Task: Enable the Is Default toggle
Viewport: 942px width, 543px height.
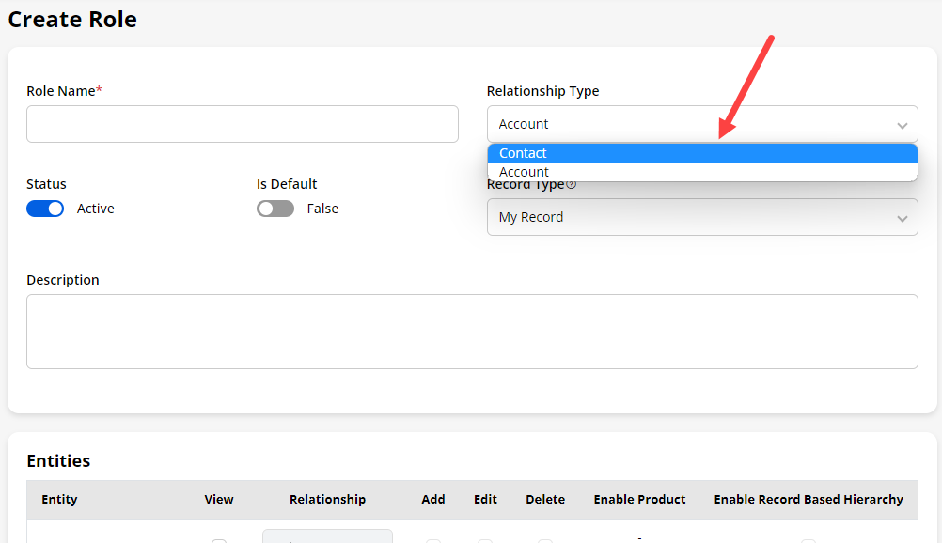Action: (x=275, y=209)
